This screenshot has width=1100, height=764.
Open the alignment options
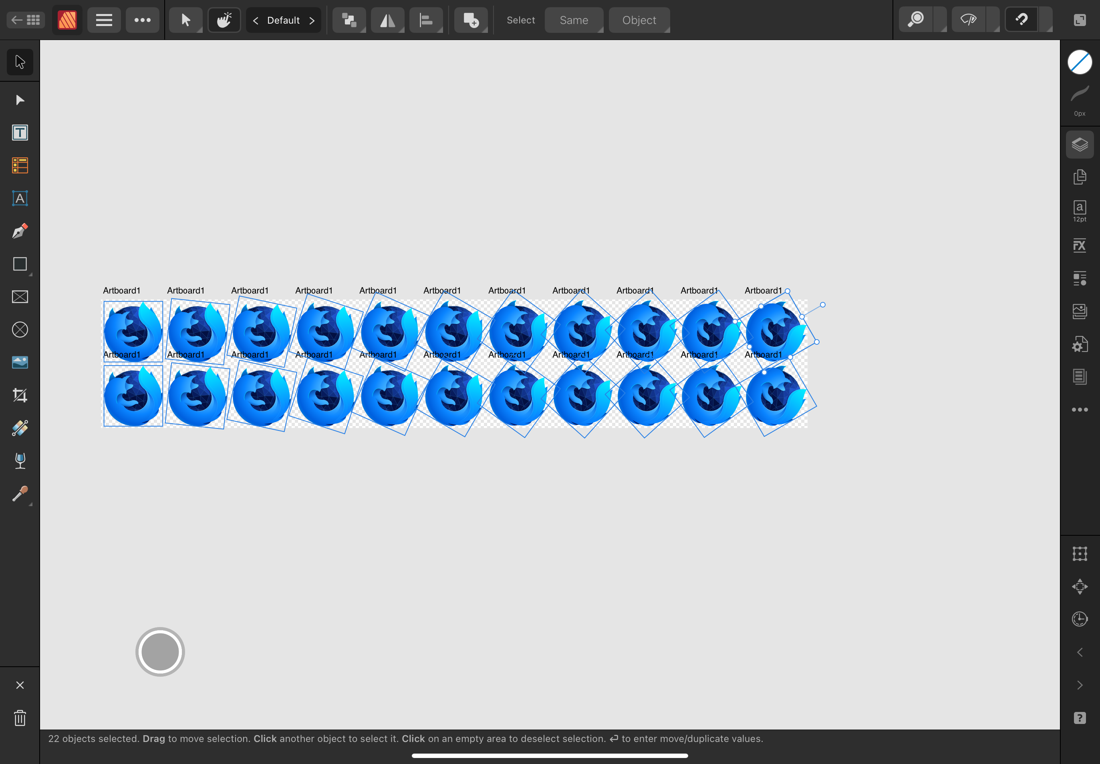(426, 20)
